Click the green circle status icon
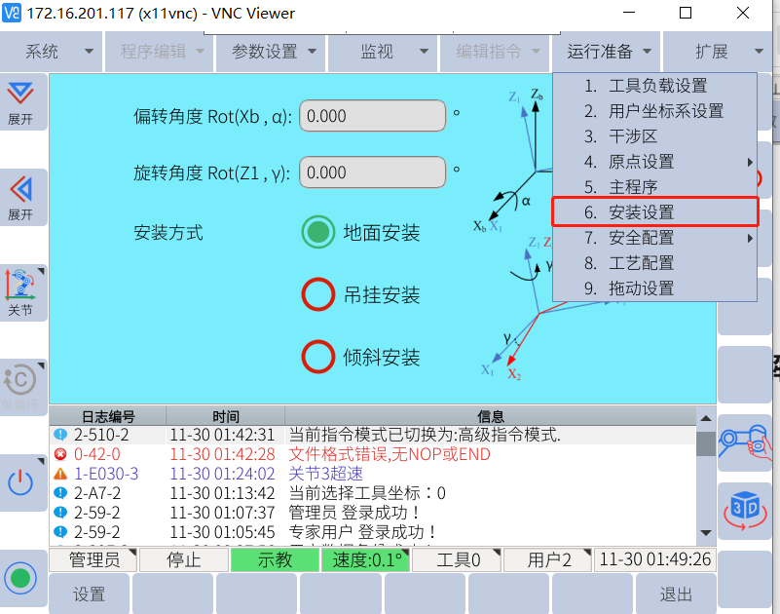Image resolution: width=780 pixels, height=614 pixels. pyautogui.click(x=20, y=577)
